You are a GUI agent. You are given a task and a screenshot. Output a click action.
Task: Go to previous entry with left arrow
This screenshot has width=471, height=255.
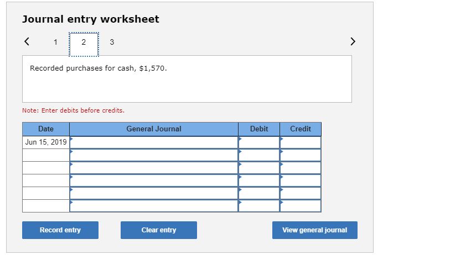(x=27, y=41)
